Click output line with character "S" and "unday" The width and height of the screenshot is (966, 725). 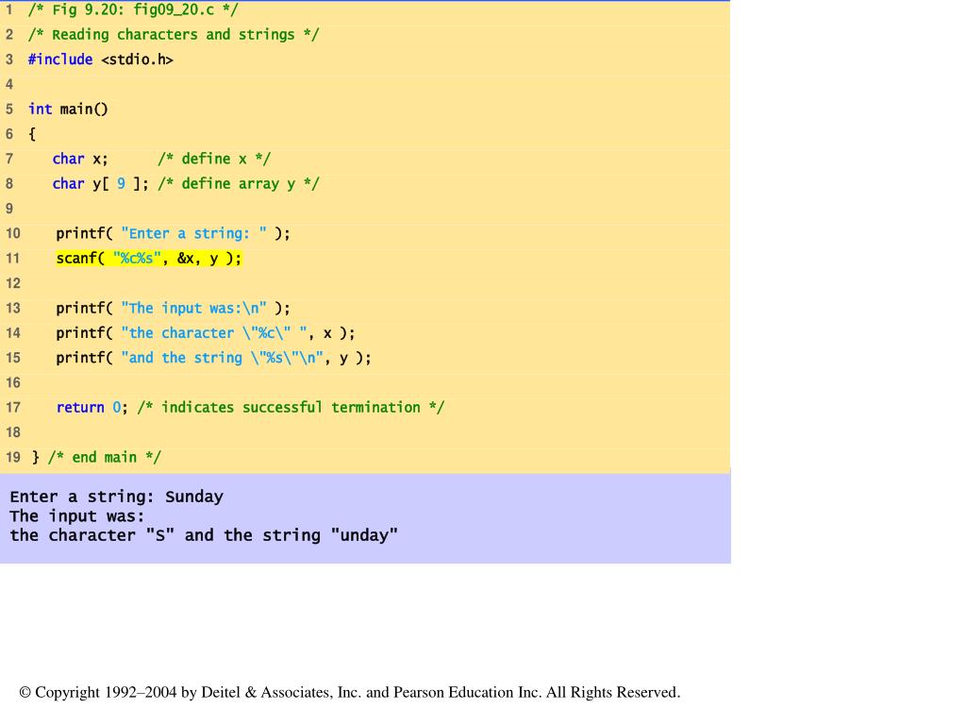point(204,535)
